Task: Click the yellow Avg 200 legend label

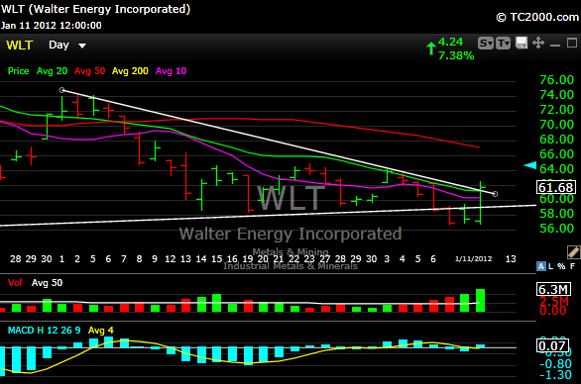Action: [130, 71]
